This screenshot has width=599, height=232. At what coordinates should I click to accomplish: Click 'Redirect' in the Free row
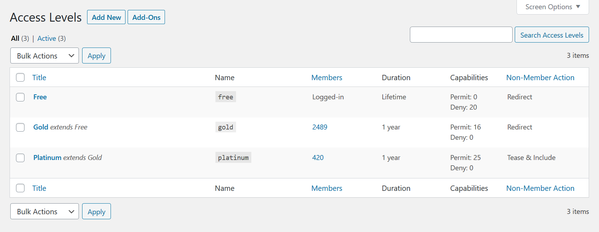[519, 97]
